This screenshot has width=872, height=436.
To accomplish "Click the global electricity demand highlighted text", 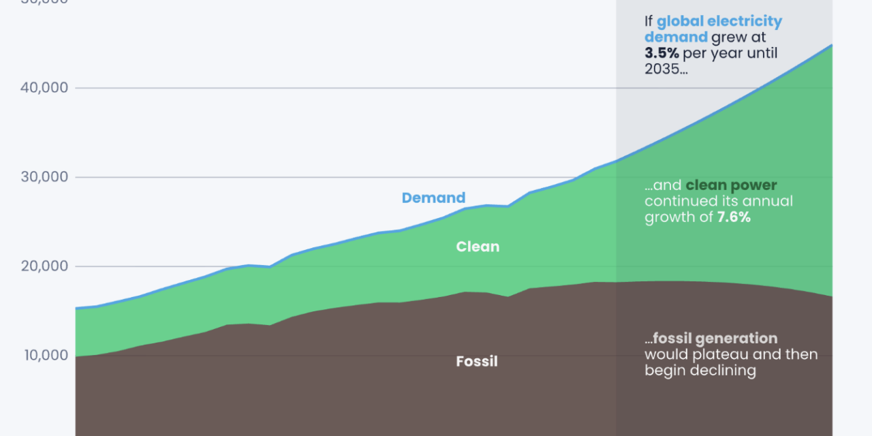I will [x=713, y=29].
